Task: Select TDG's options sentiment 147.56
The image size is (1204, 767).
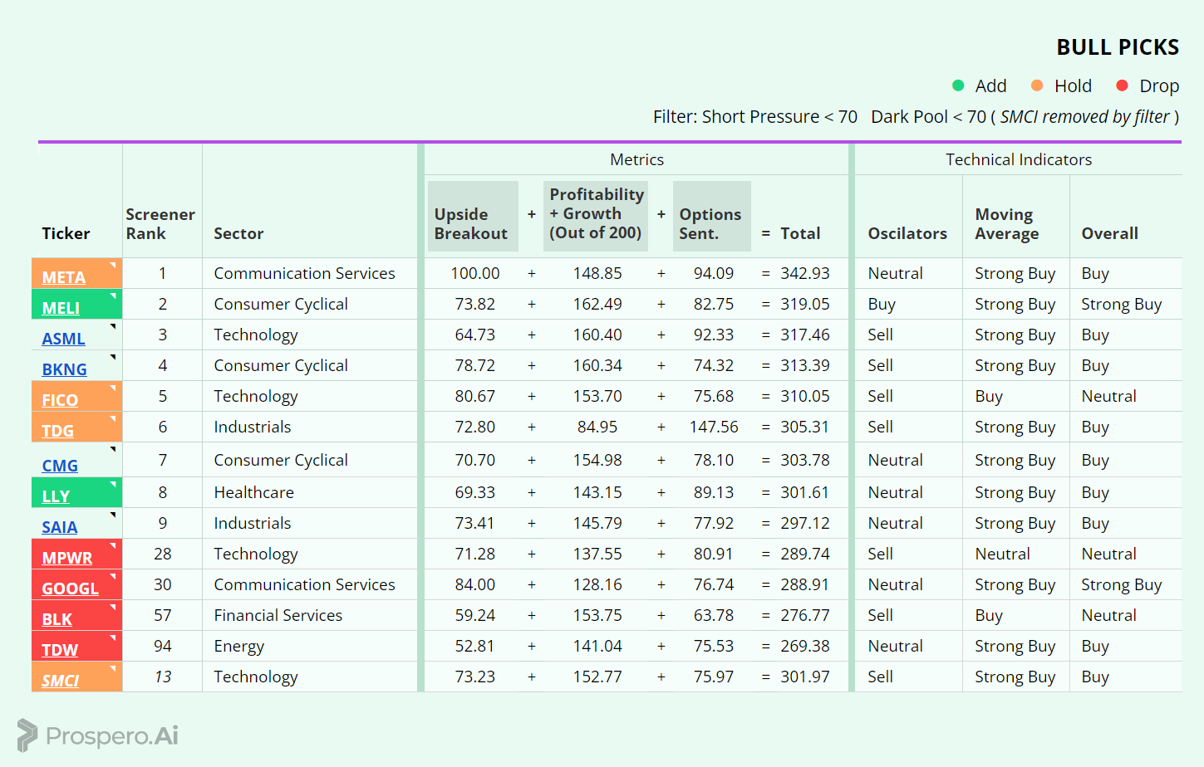Action: coord(714,427)
